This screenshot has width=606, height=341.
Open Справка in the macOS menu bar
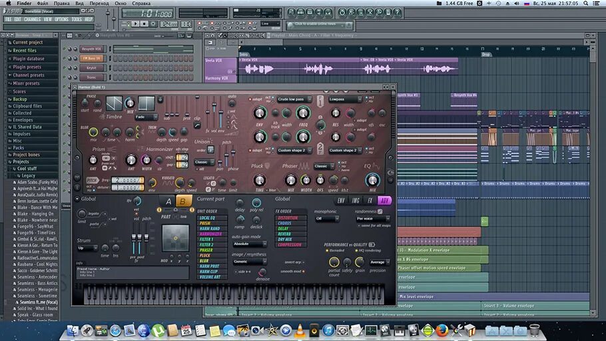click(141, 3)
